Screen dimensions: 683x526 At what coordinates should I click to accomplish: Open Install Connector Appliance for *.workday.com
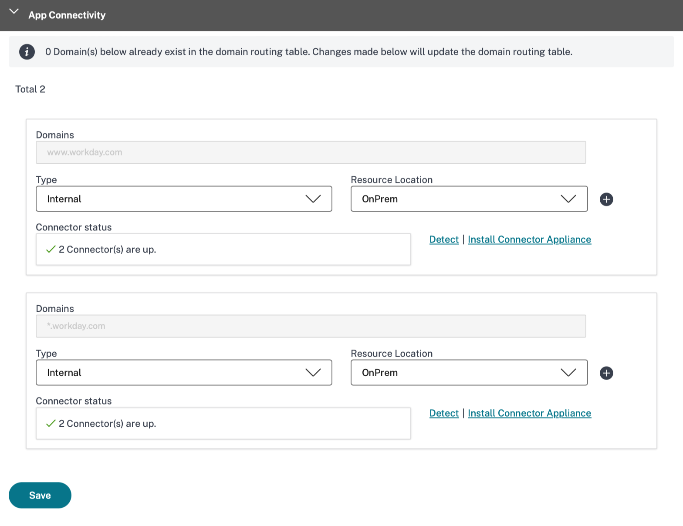(529, 413)
